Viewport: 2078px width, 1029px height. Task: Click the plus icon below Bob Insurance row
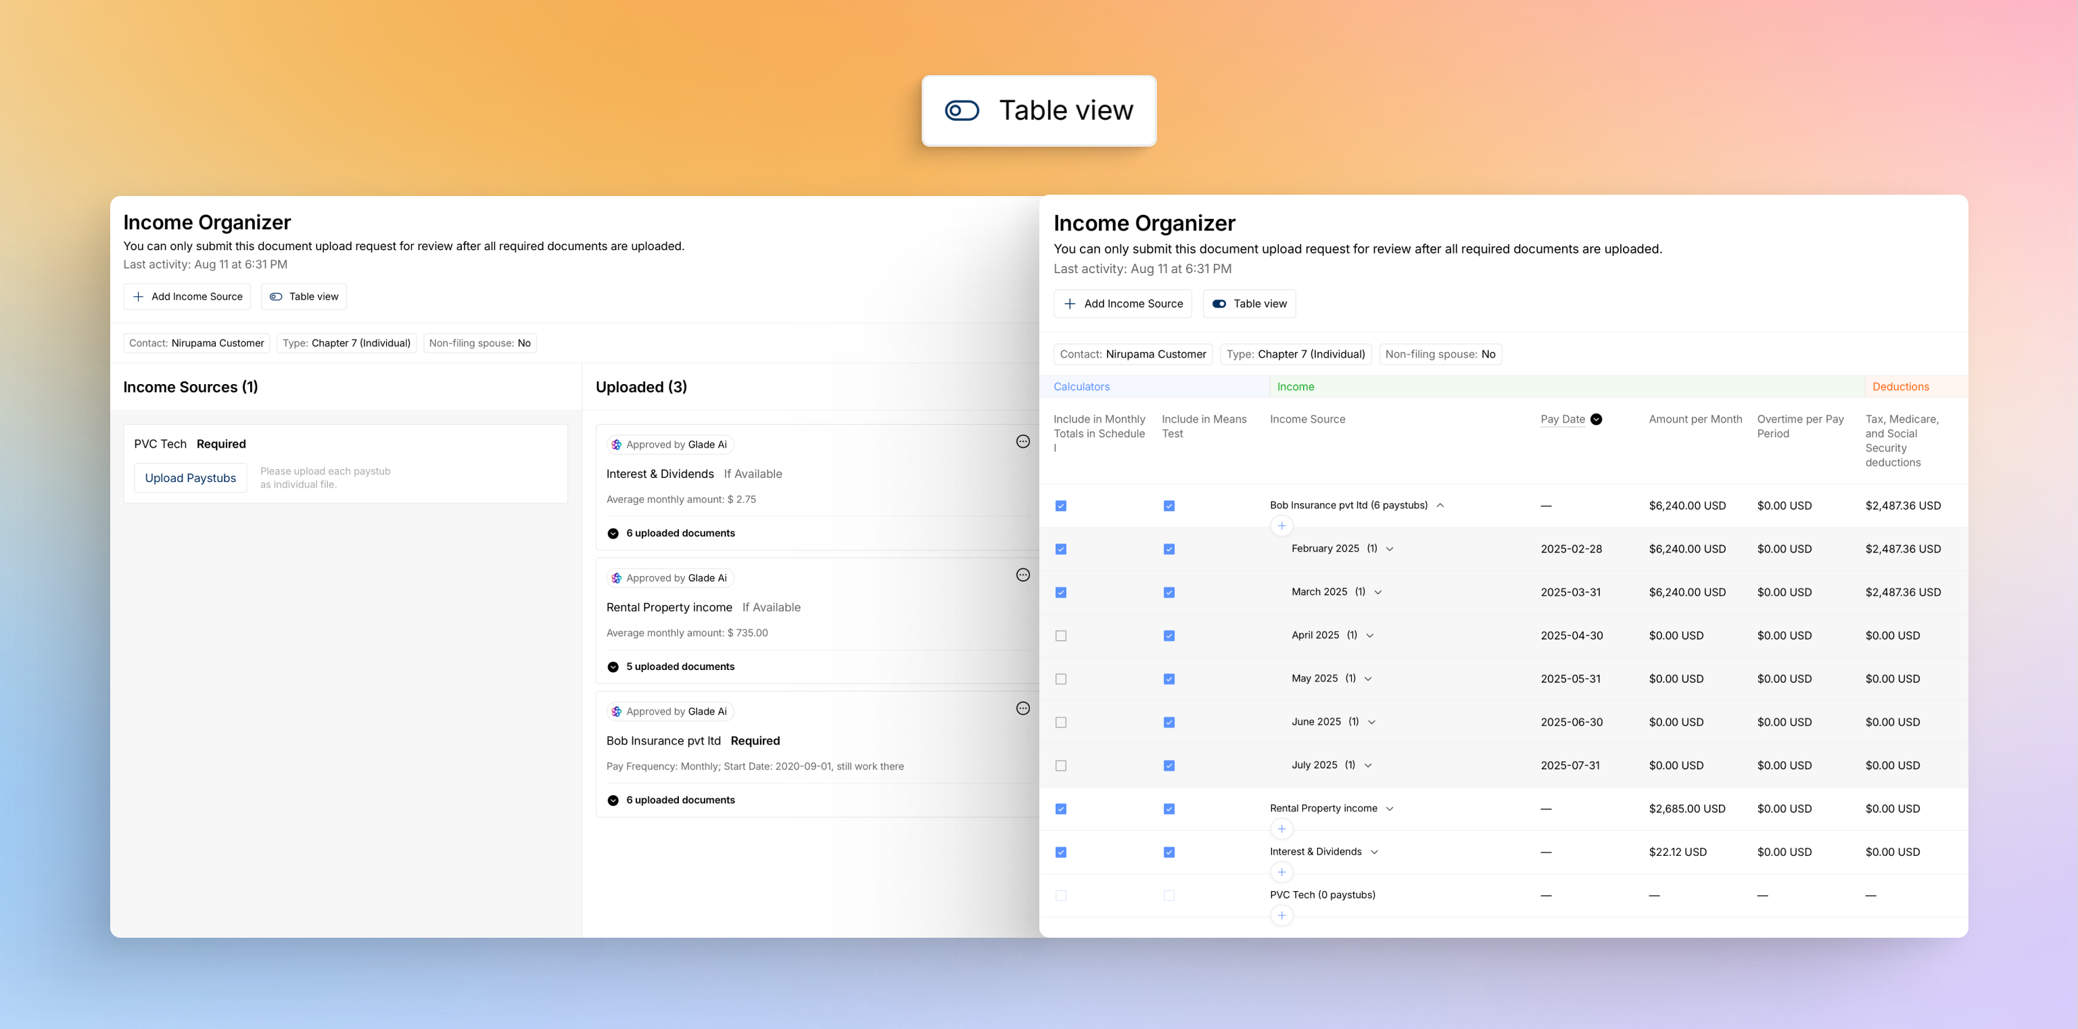[1281, 526]
